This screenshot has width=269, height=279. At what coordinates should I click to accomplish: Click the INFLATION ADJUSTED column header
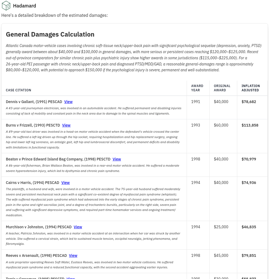pyautogui.click(x=251, y=88)
